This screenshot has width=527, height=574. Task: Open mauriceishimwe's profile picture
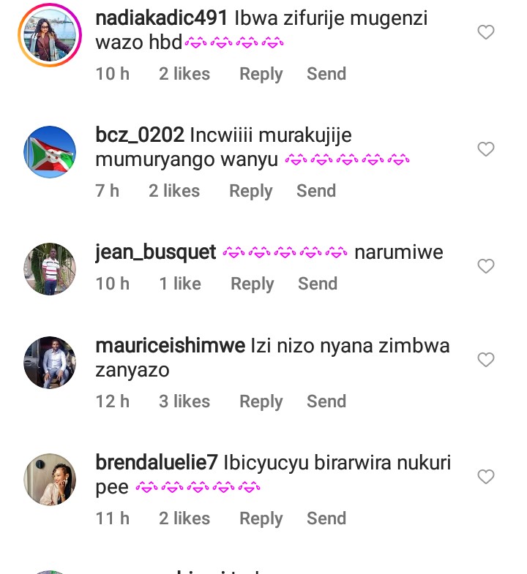50,363
